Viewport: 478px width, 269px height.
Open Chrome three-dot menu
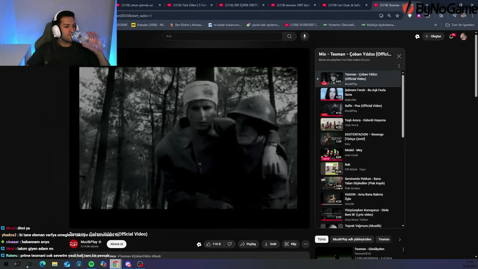pyautogui.click(x=472, y=16)
